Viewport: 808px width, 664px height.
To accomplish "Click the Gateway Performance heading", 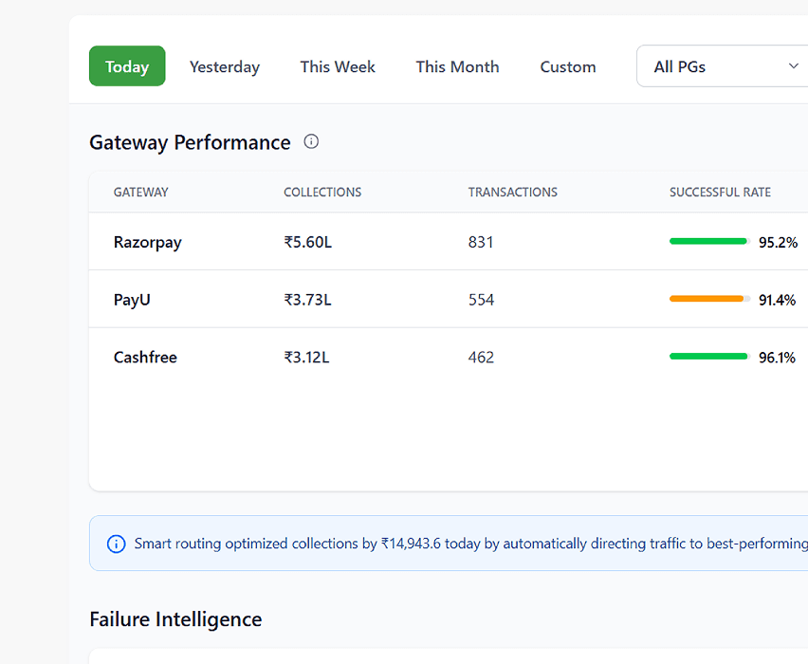I will (x=191, y=142).
